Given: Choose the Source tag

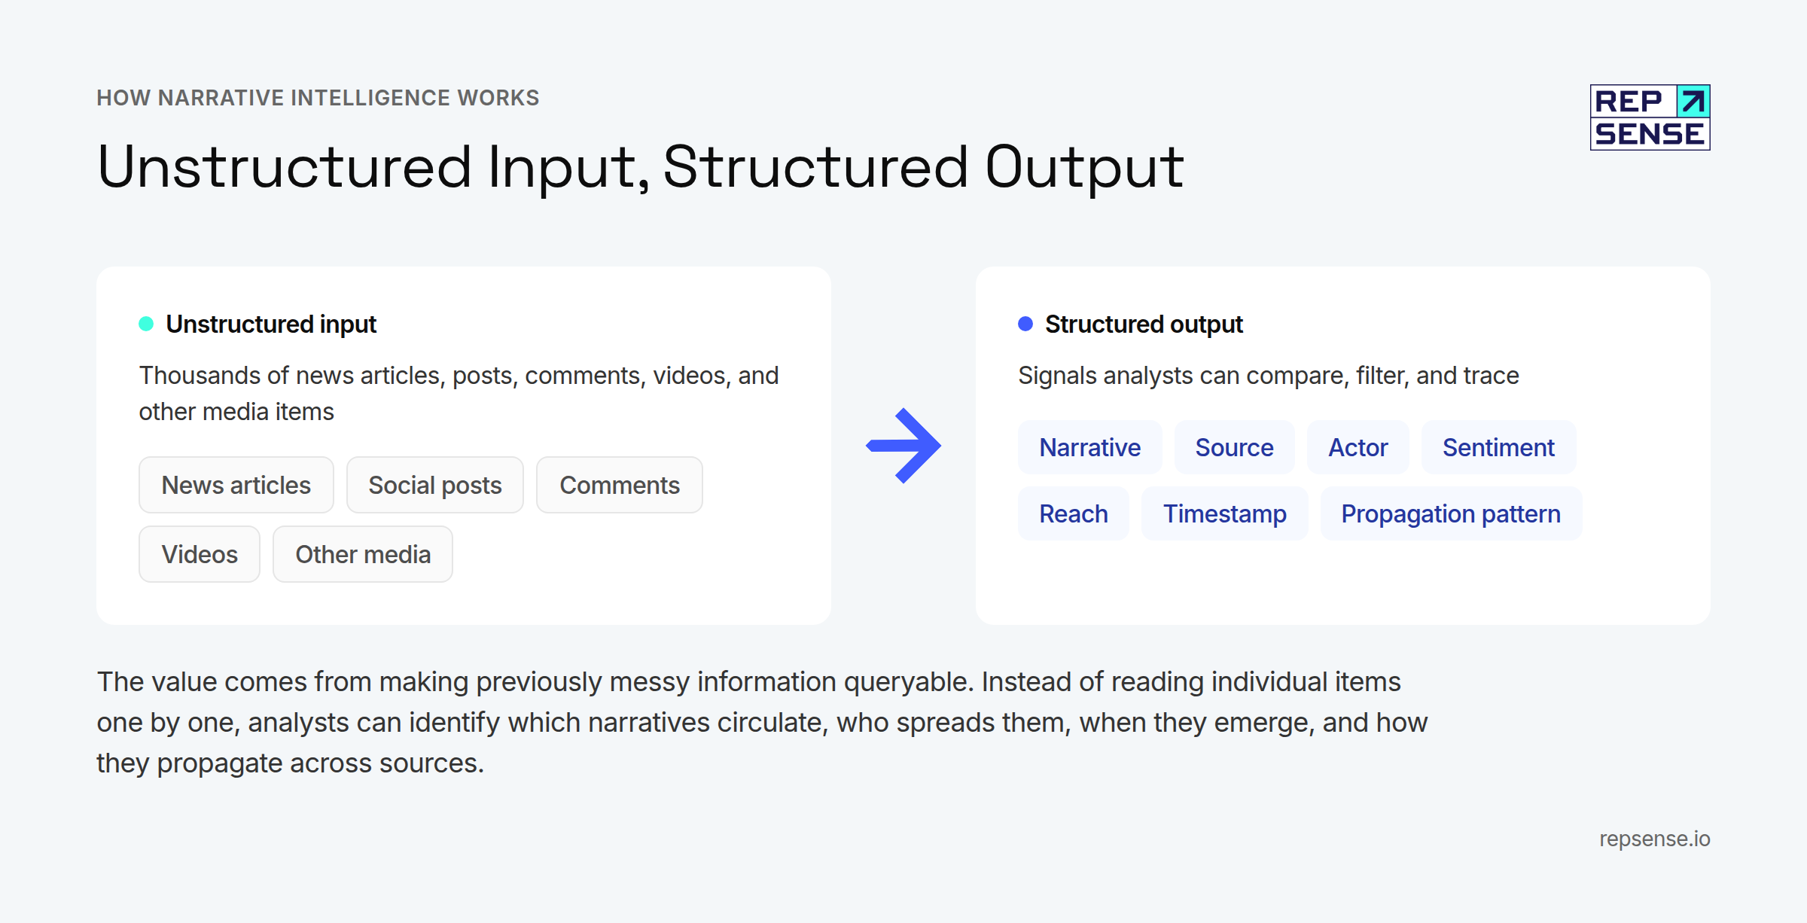Looking at the screenshot, I should pos(1235,447).
